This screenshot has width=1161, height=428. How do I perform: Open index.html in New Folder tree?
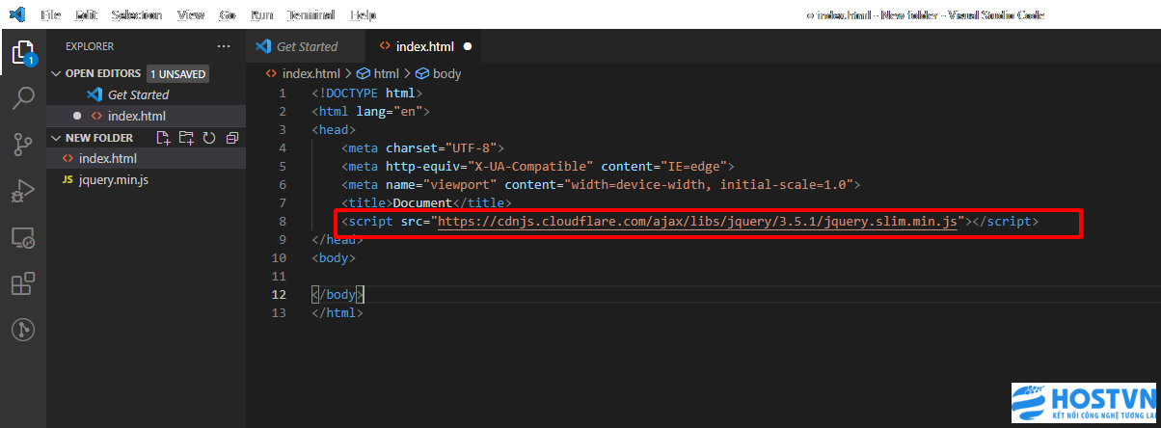coord(146,158)
